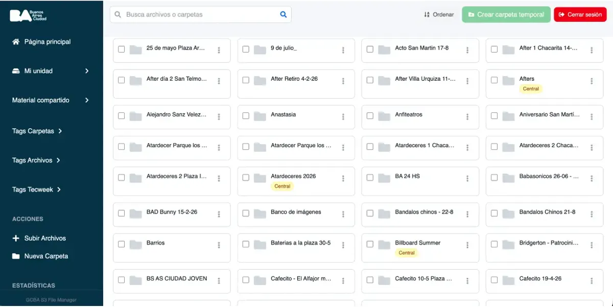Viewport: 613px width, 307px height.
Task: Go to Página principal
Action: pyautogui.click(x=41, y=42)
